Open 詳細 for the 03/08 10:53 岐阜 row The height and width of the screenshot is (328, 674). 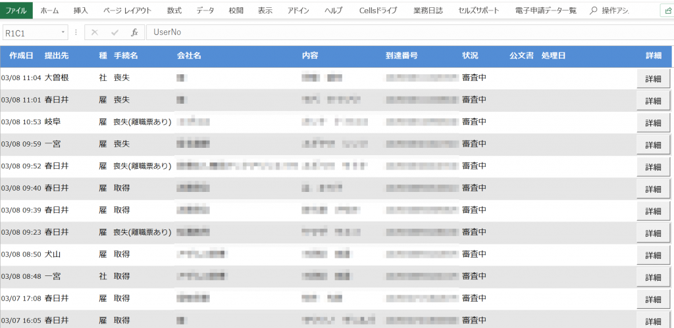654,123
